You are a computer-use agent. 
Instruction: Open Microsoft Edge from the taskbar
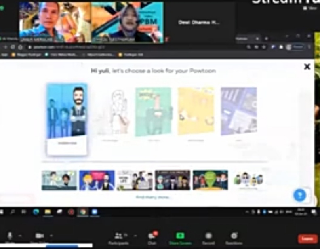pyautogui.click(x=36, y=212)
